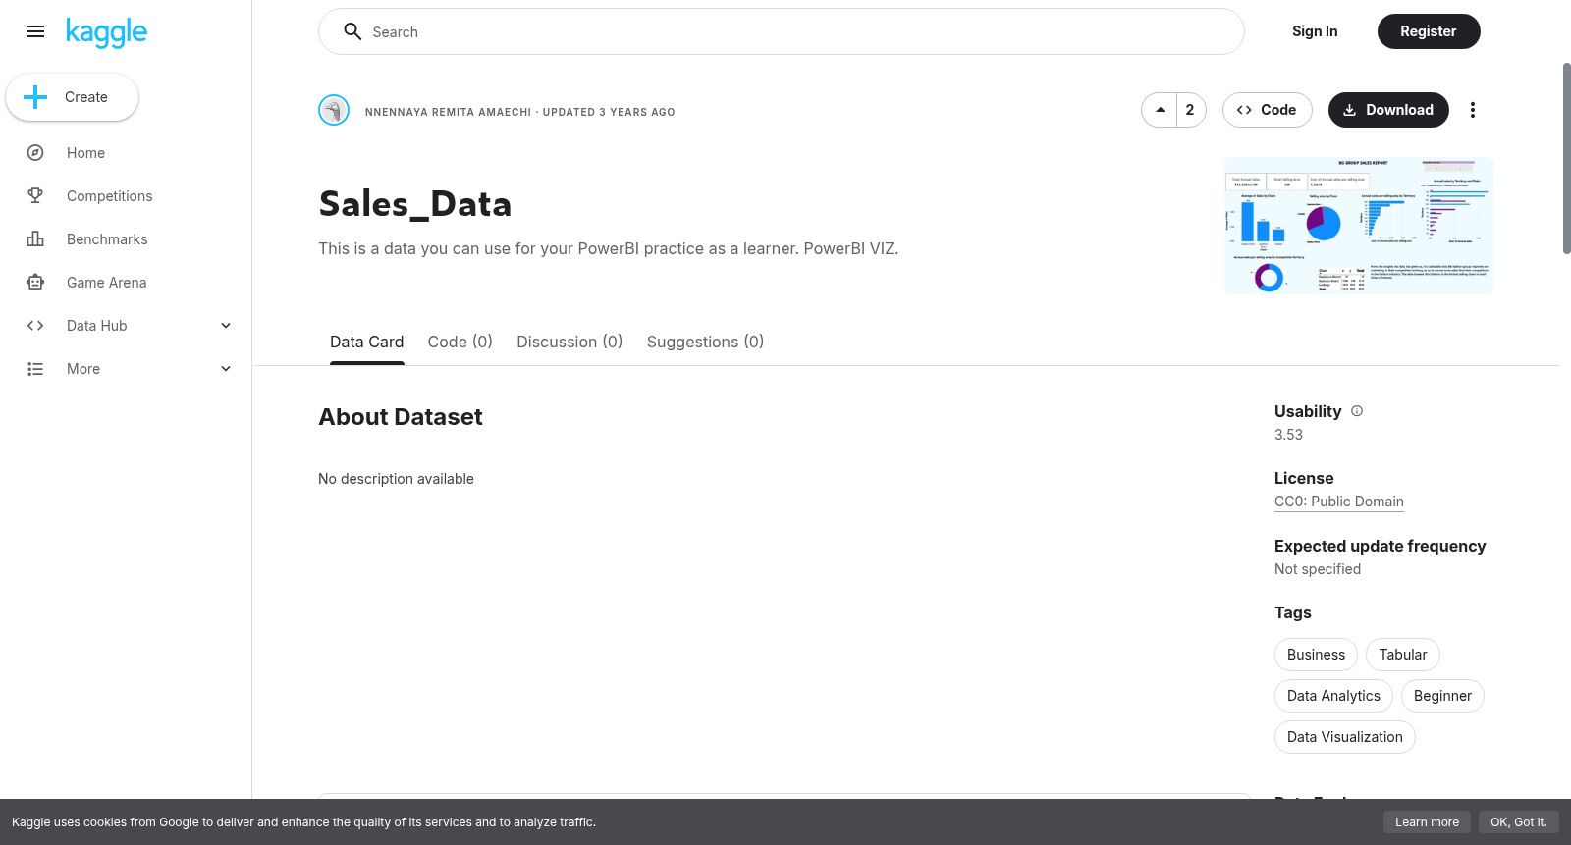Click the Game Arena robot icon

click(35, 283)
